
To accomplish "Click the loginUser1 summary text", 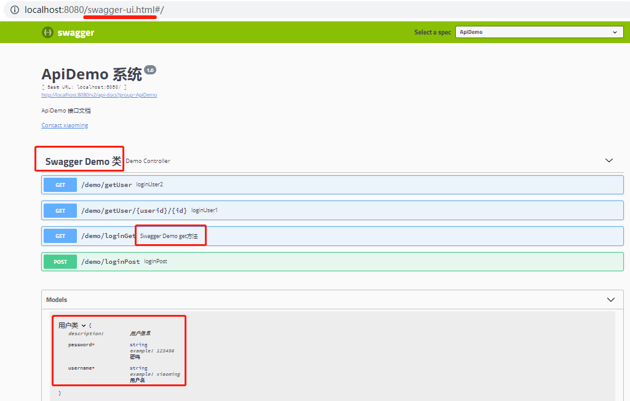I will (x=204, y=210).
